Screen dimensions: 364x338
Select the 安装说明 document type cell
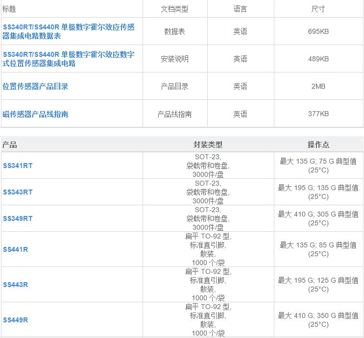click(x=174, y=59)
